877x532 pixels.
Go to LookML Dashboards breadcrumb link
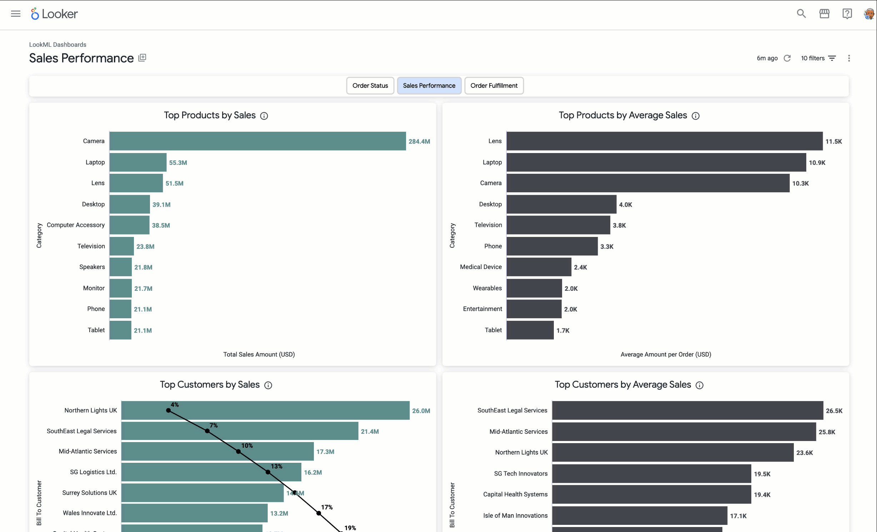pyautogui.click(x=57, y=45)
